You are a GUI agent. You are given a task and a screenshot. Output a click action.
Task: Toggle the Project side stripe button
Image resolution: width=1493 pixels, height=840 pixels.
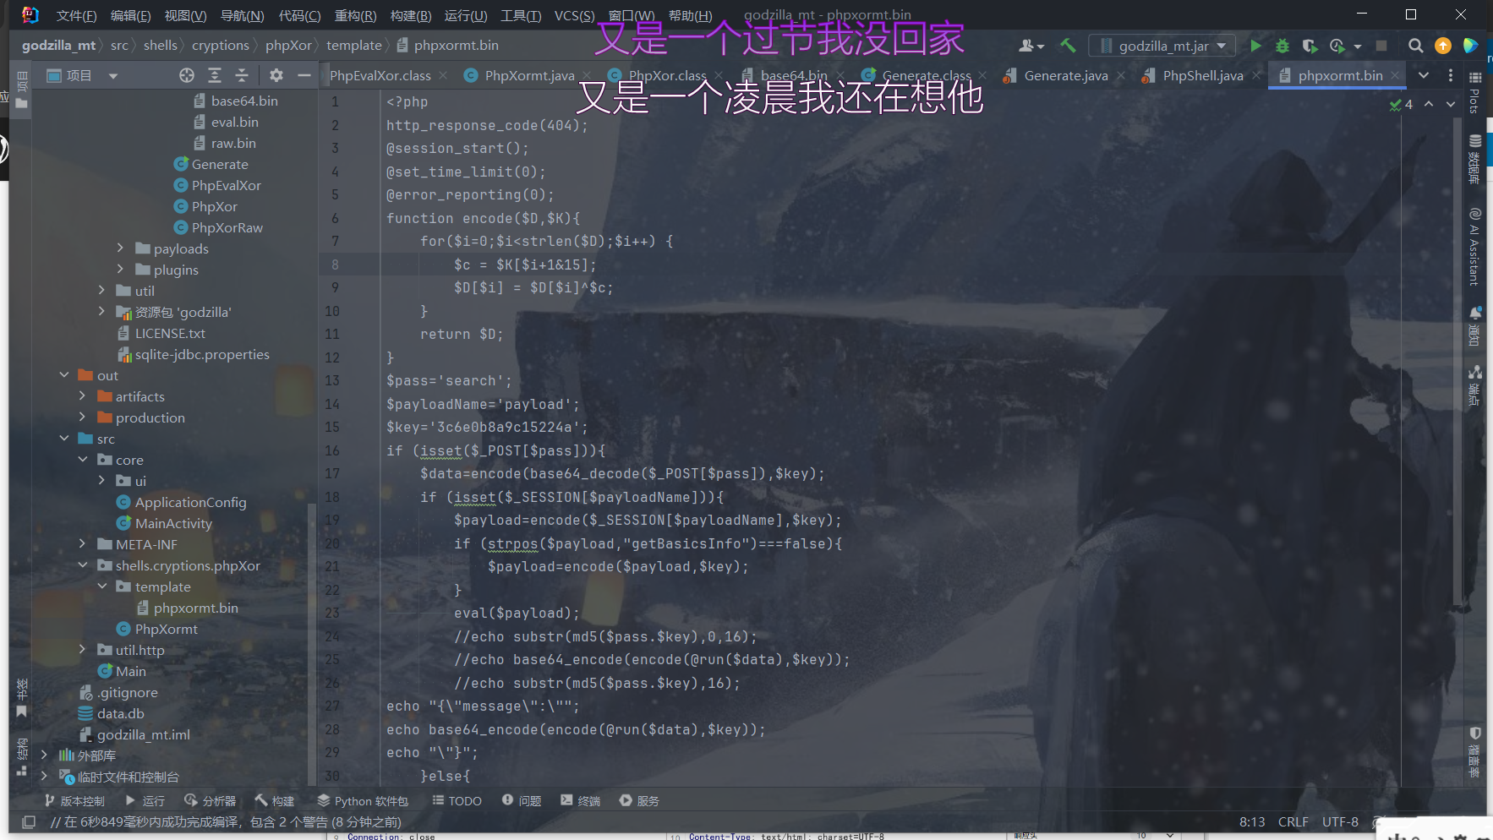tap(22, 90)
